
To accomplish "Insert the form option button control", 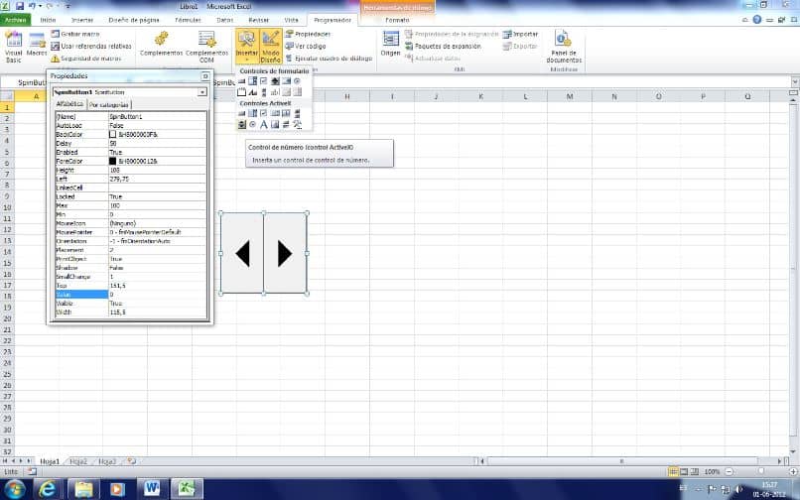I will [297, 80].
